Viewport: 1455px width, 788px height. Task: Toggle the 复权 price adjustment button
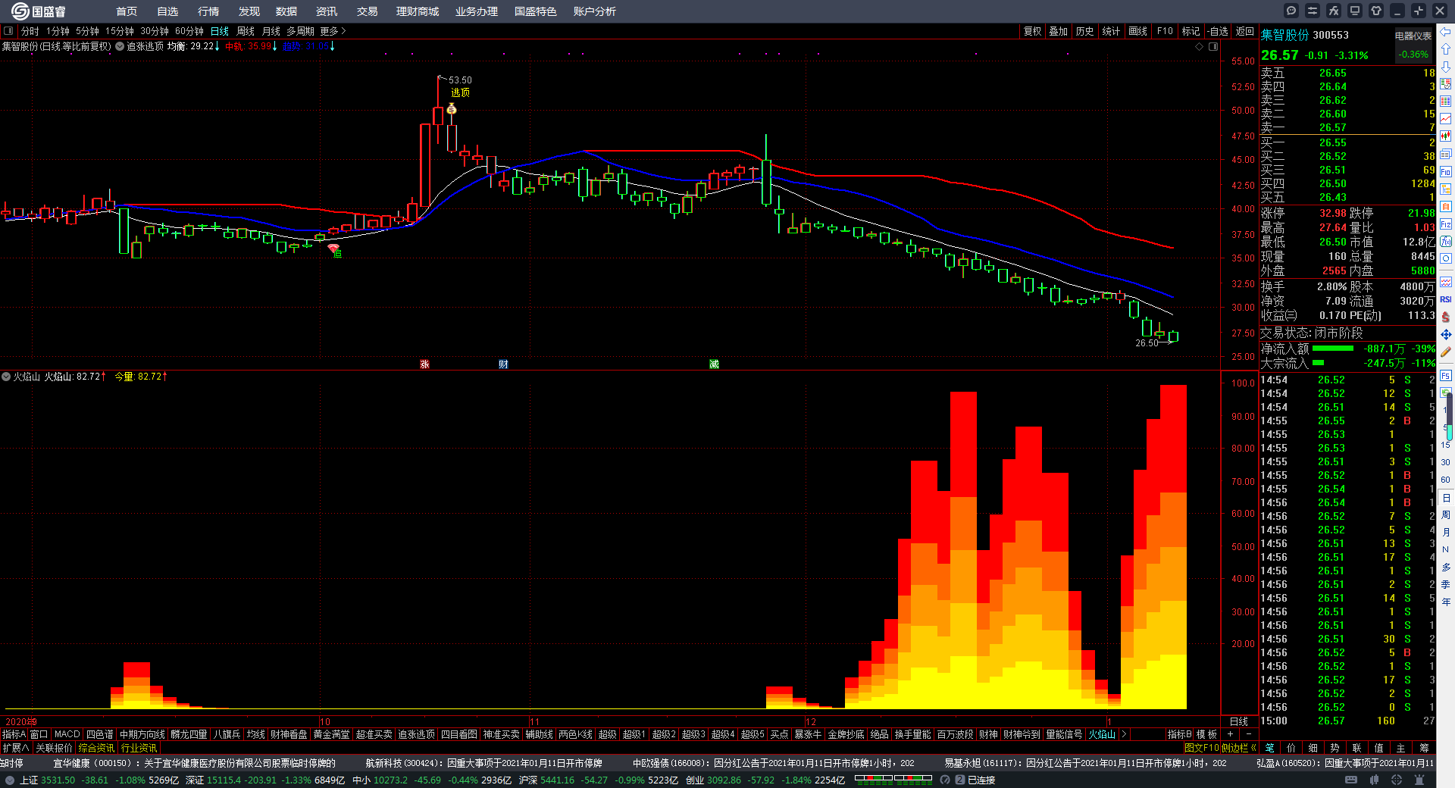pyautogui.click(x=1032, y=31)
